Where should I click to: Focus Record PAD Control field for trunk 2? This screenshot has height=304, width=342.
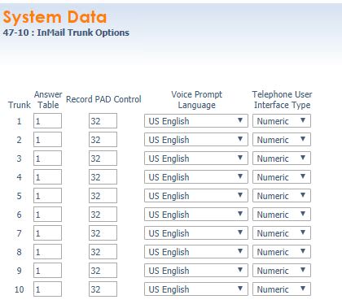103,140
